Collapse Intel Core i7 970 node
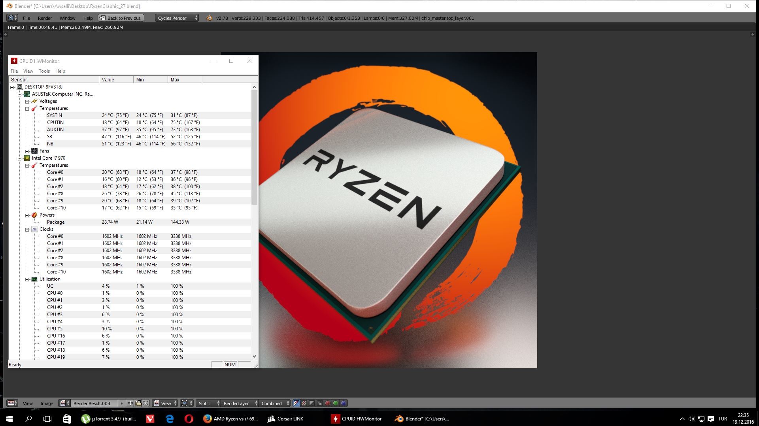Image resolution: width=759 pixels, height=426 pixels. click(x=19, y=158)
